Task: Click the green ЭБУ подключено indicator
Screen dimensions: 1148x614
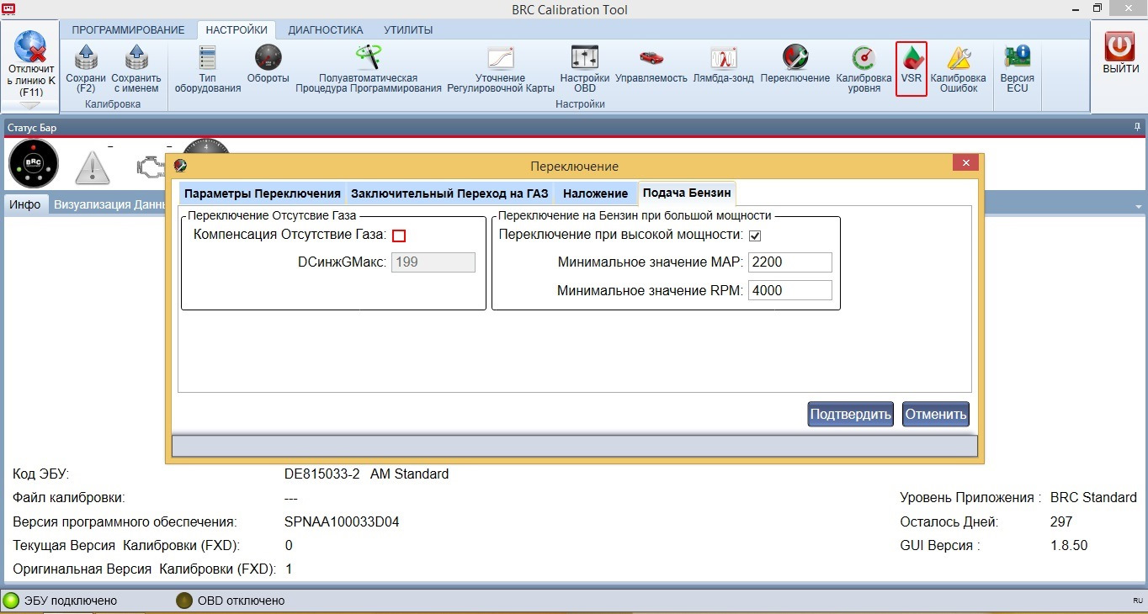Action: (12, 601)
